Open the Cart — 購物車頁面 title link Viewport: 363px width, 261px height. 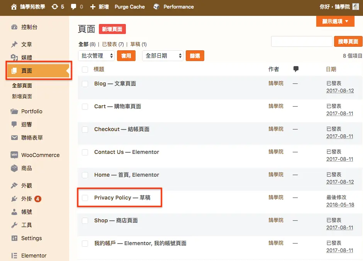118,106
